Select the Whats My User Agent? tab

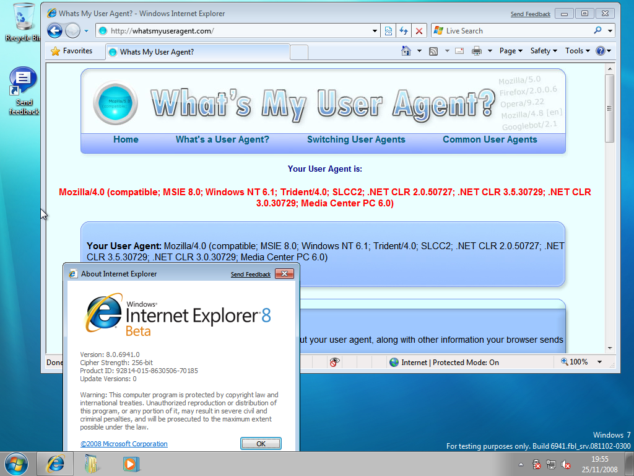[x=198, y=52]
